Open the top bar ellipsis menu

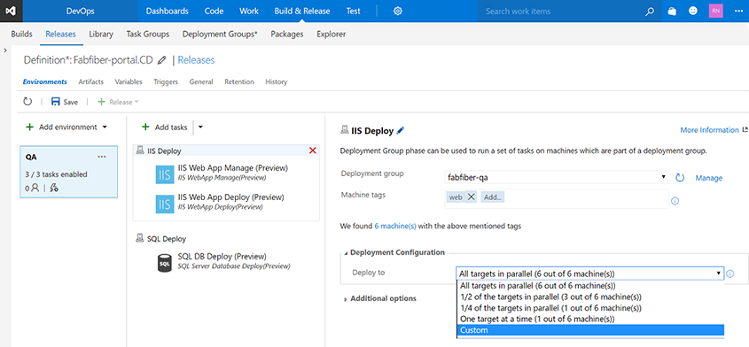[x=738, y=11]
